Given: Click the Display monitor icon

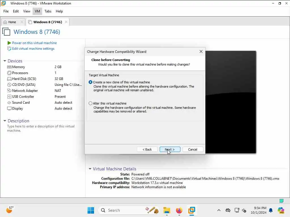Looking at the screenshot, I should coord(9,108).
